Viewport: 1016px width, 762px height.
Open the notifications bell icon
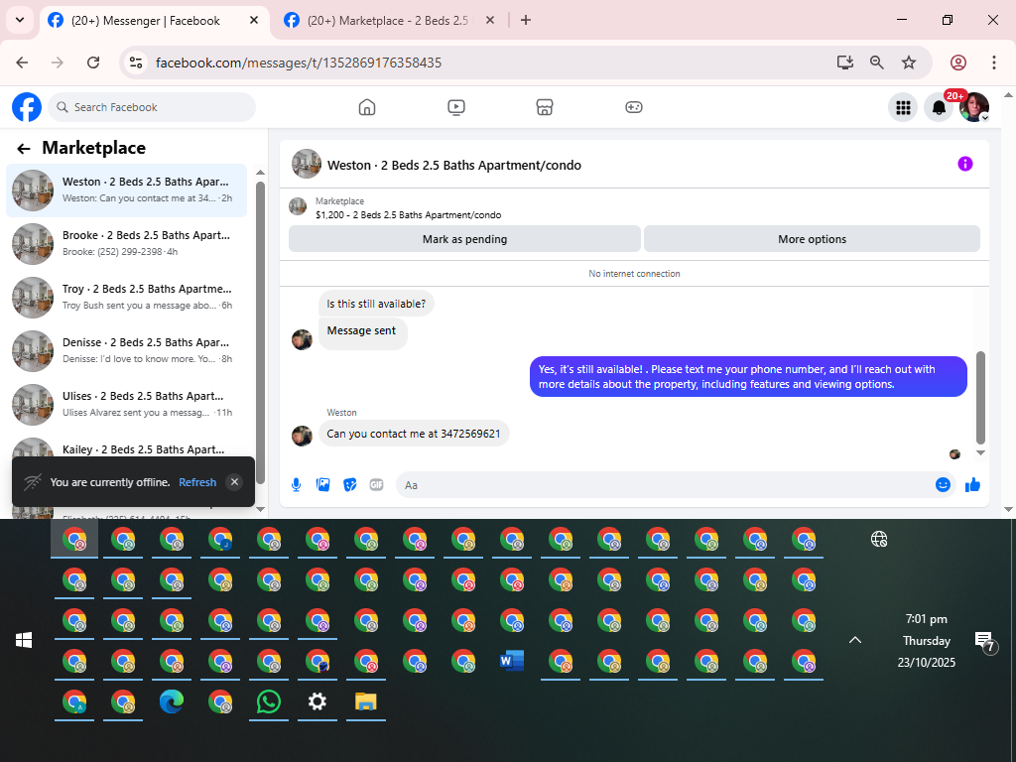939,107
